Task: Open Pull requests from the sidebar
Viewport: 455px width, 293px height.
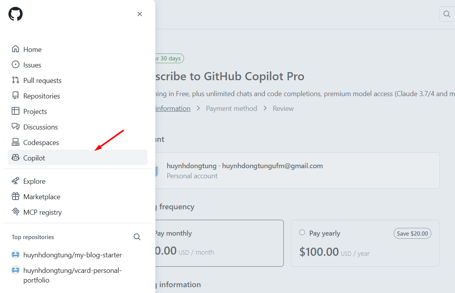Action: point(40,80)
